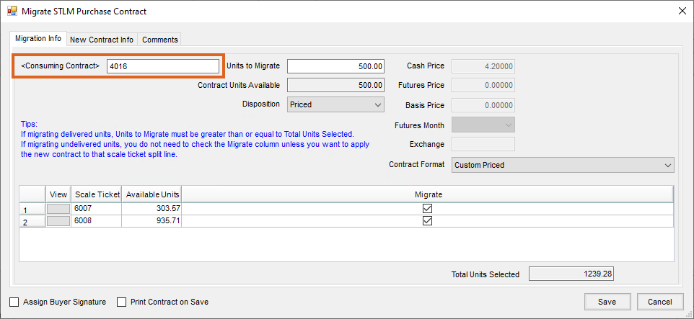The width and height of the screenshot is (694, 319).
Task: Select row header 2 in grid
Action: point(32,221)
